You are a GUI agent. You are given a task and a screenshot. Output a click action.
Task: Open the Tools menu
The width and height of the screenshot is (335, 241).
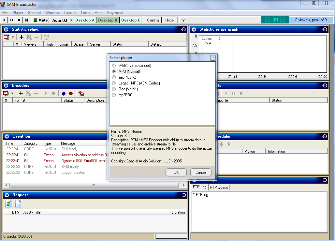85,13
